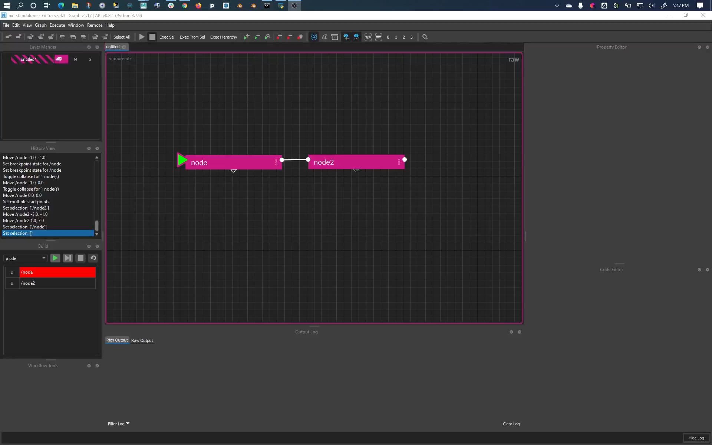This screenshot has height=445, width=712.
Task: Click the frame all nodes icon
Action: pyautogui.click(x=368, y=37)
